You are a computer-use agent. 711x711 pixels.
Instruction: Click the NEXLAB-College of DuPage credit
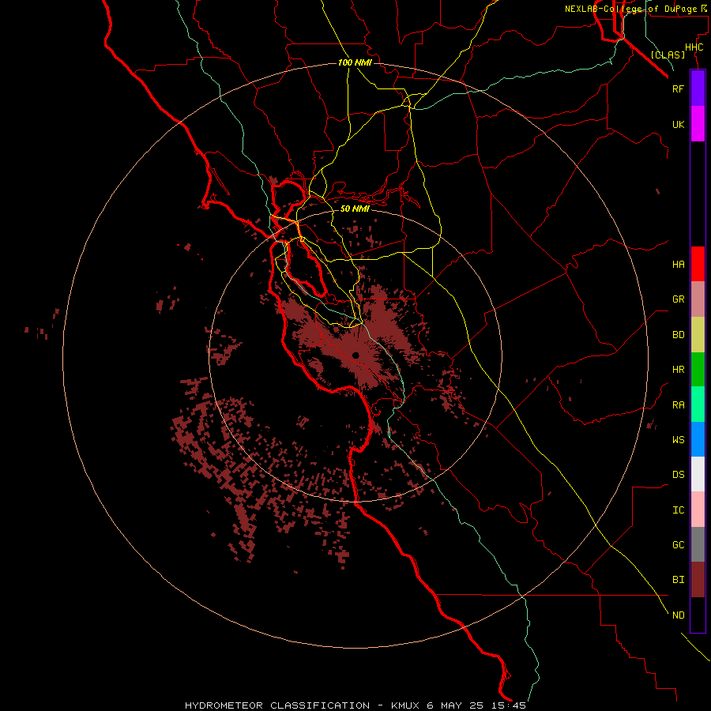pos(633,9)
